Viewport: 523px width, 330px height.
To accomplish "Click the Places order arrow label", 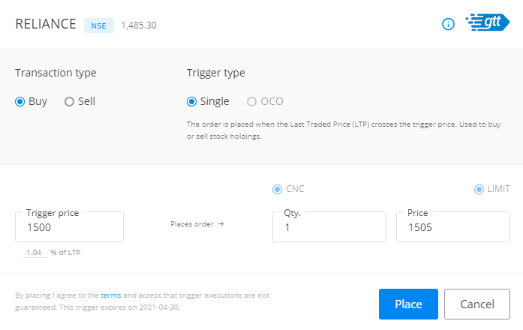I will [197, 224].
